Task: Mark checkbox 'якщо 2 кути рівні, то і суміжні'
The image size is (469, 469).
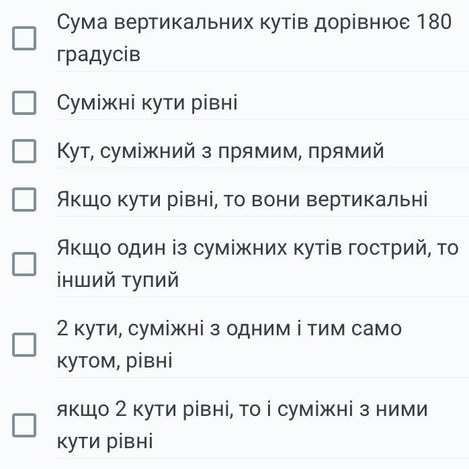Action: [x=25, y=425]
